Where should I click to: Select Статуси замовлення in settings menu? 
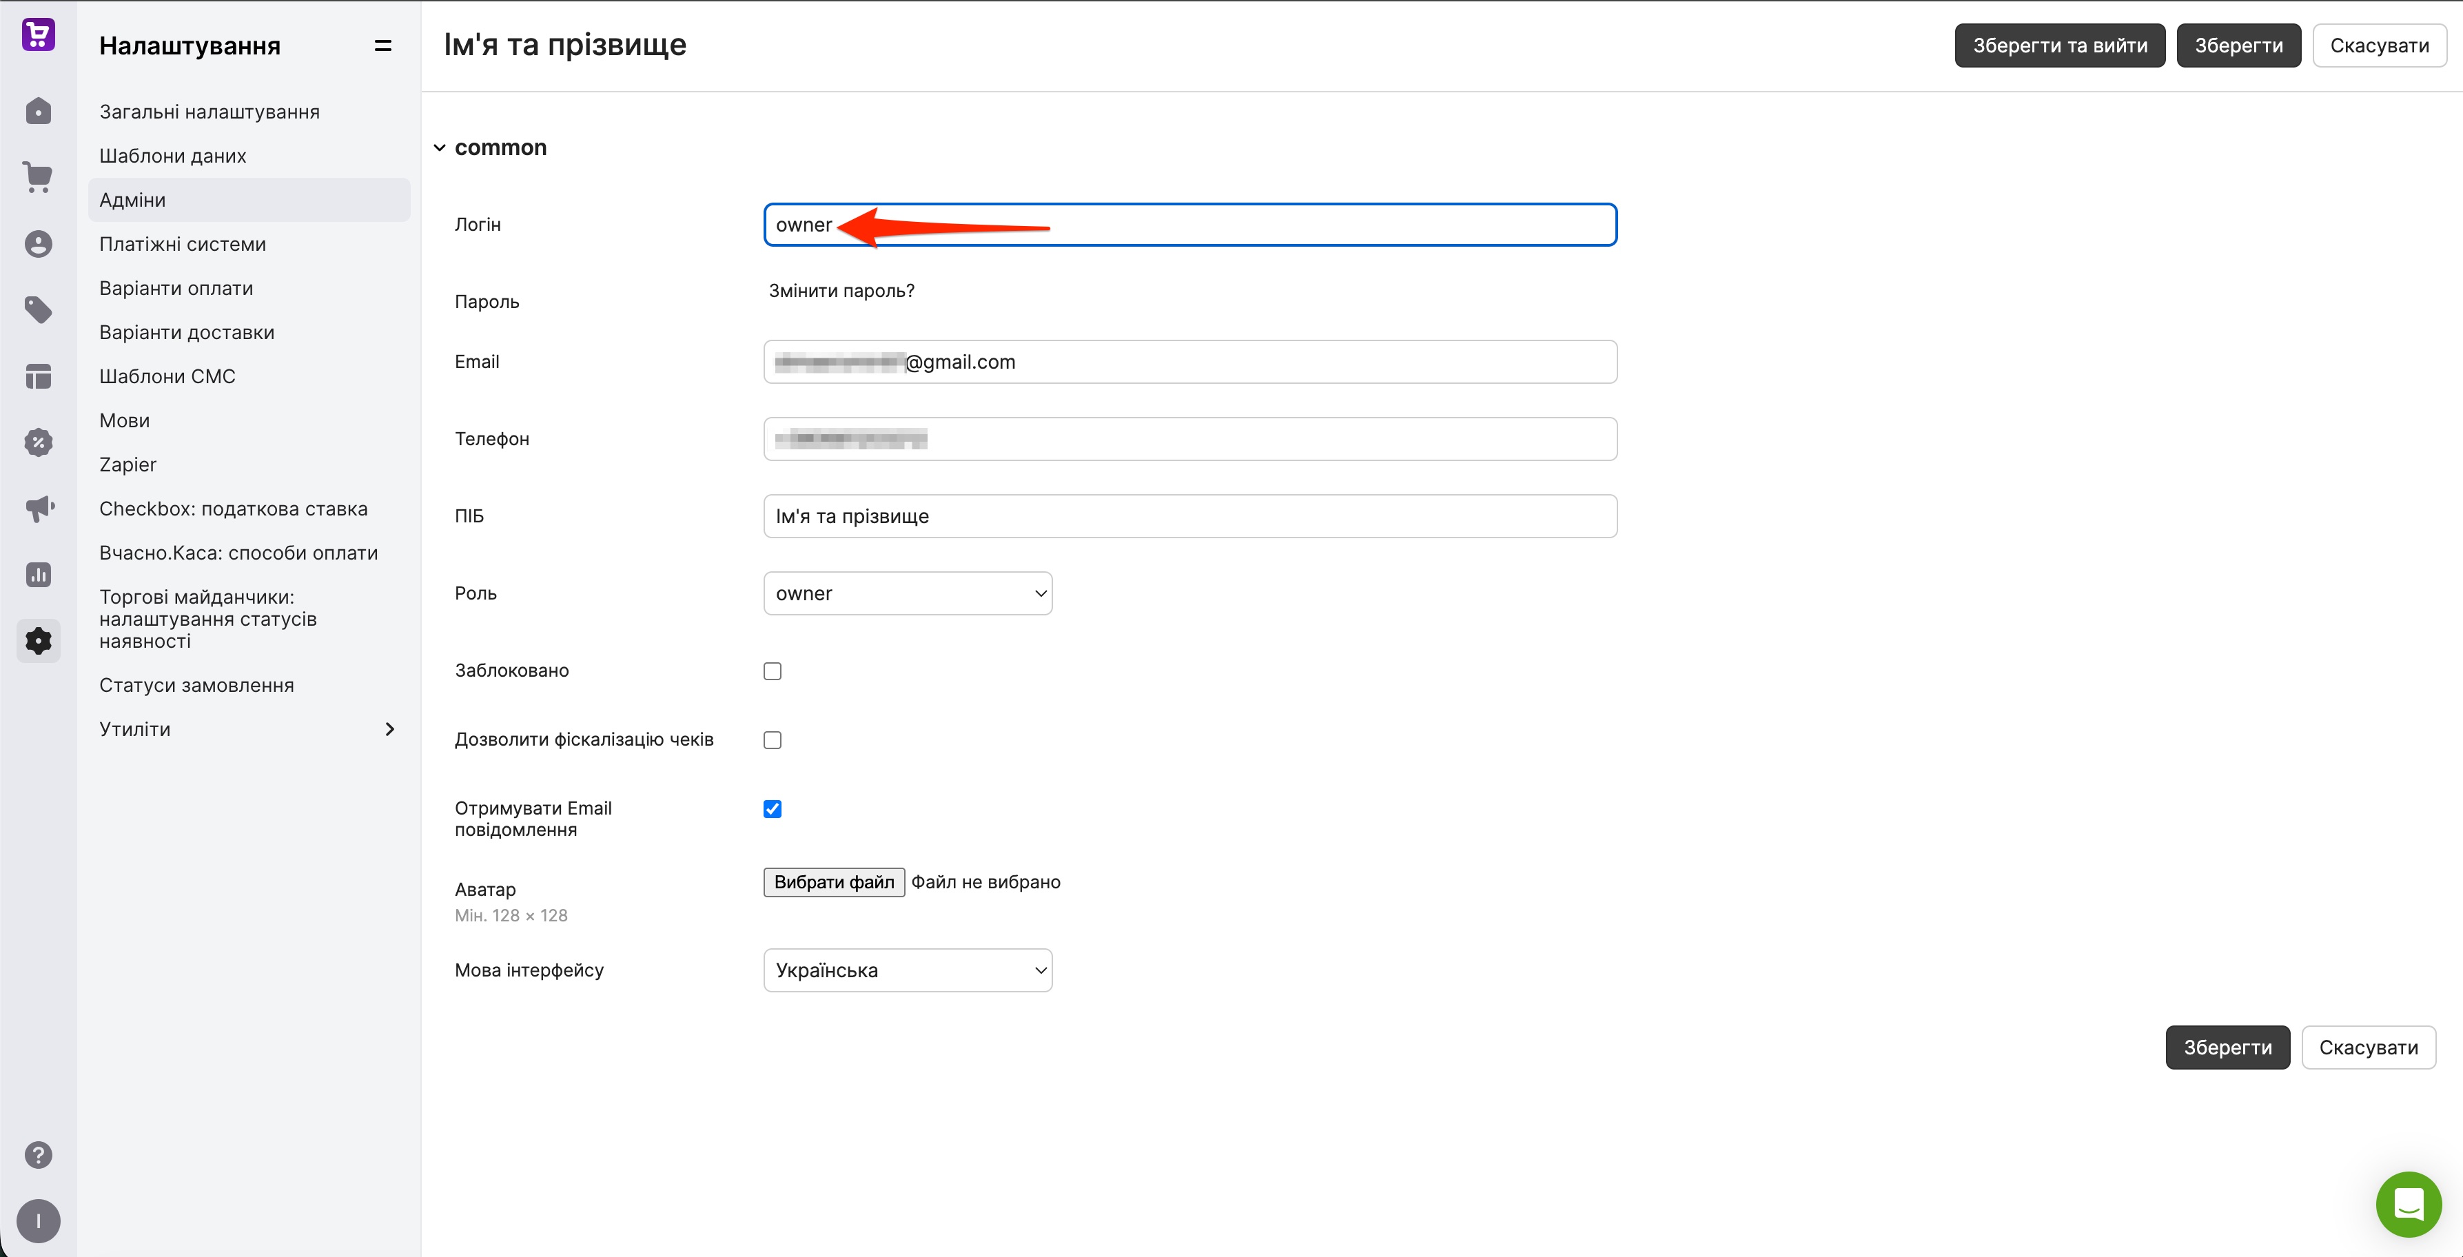click(197, 686)
